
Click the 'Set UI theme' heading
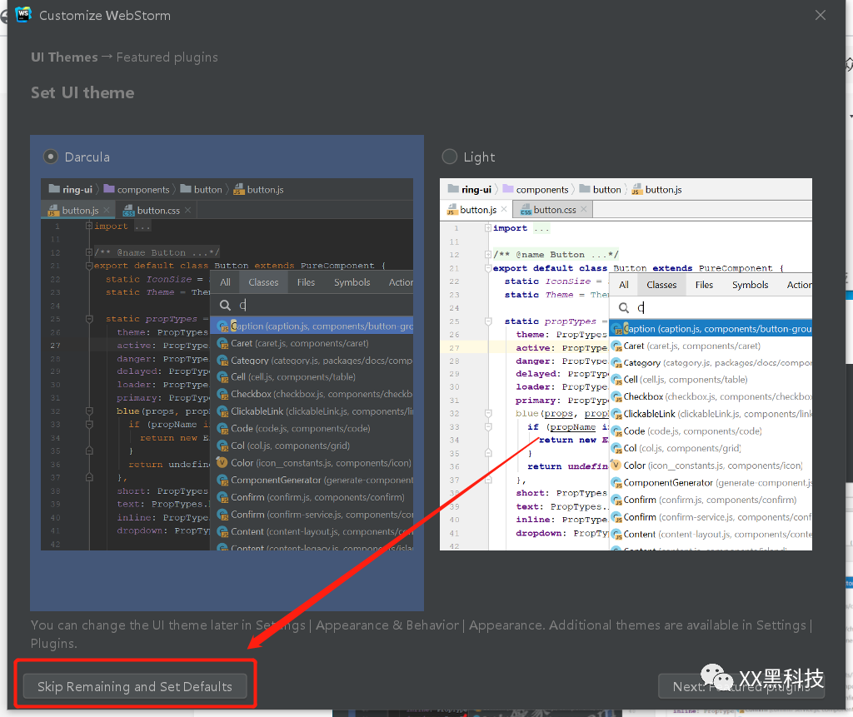[x=82, y=92]
